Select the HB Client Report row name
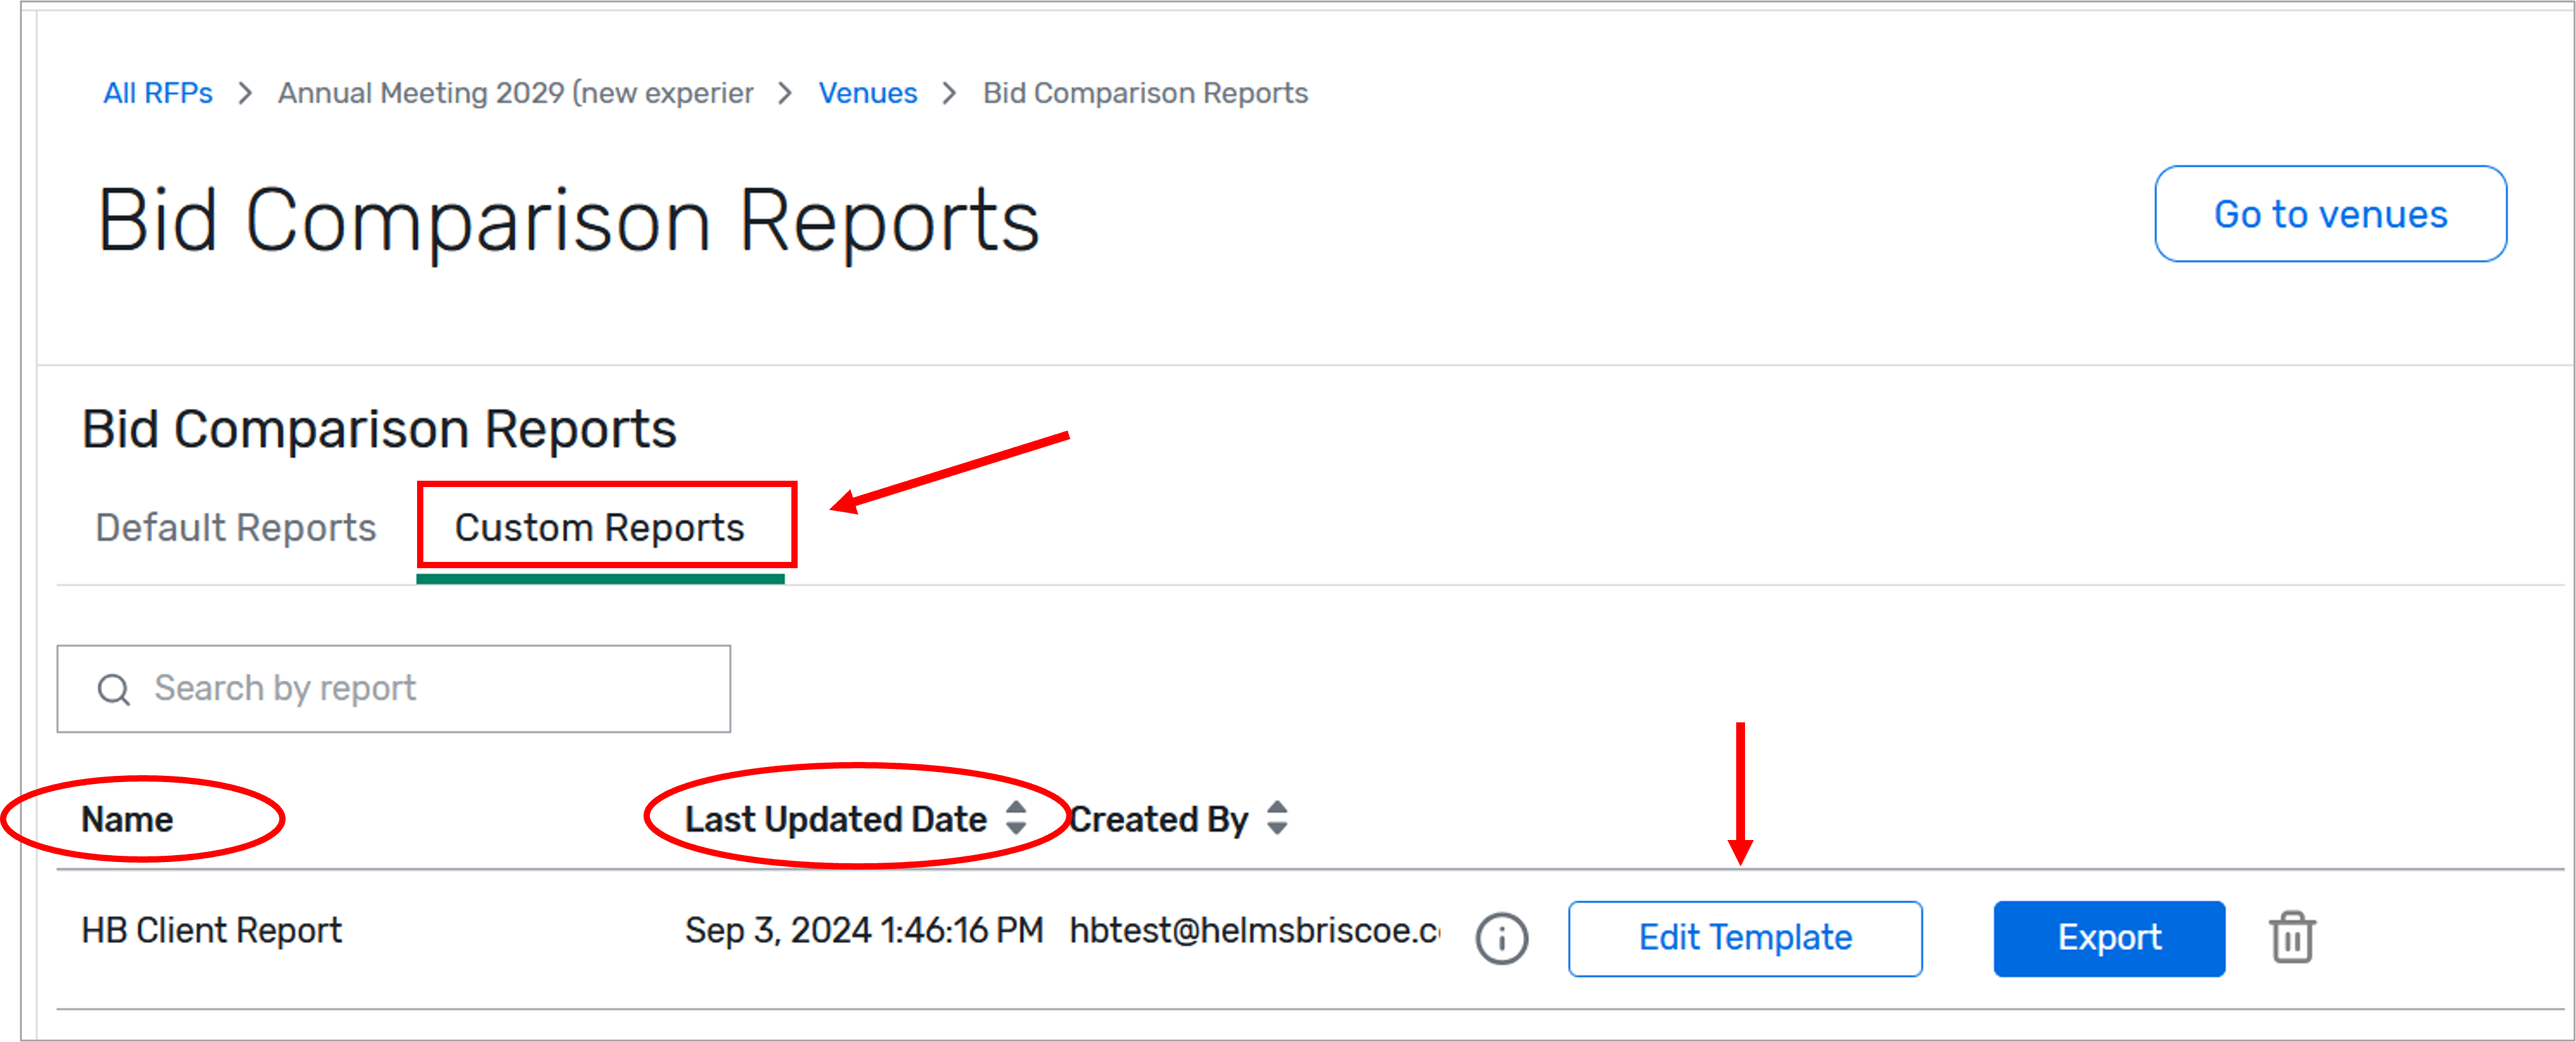 (x=211, y=929)
